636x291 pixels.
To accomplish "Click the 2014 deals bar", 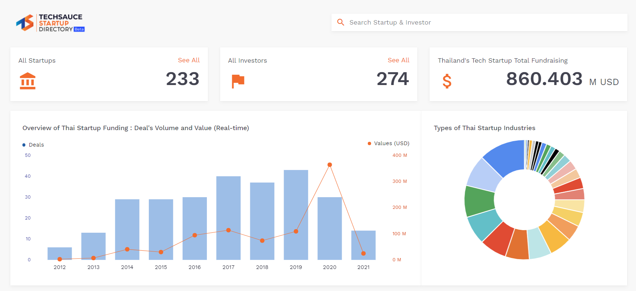I will click(x=127, y=229).
